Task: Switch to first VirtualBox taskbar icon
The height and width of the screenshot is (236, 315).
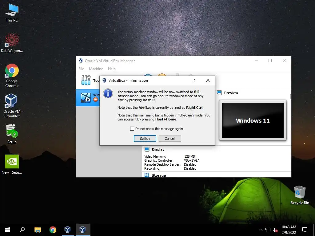Action: click(x=67, y=230)
